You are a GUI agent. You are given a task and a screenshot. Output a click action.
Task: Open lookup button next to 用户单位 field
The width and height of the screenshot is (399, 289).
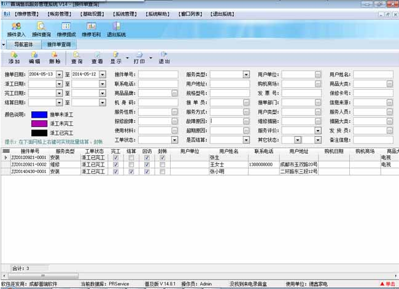318,74
